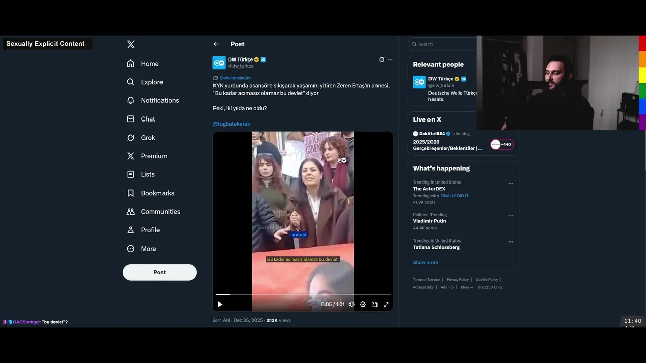
Task: Open Grok from the sidebar
Action: (x=141, y=138)
